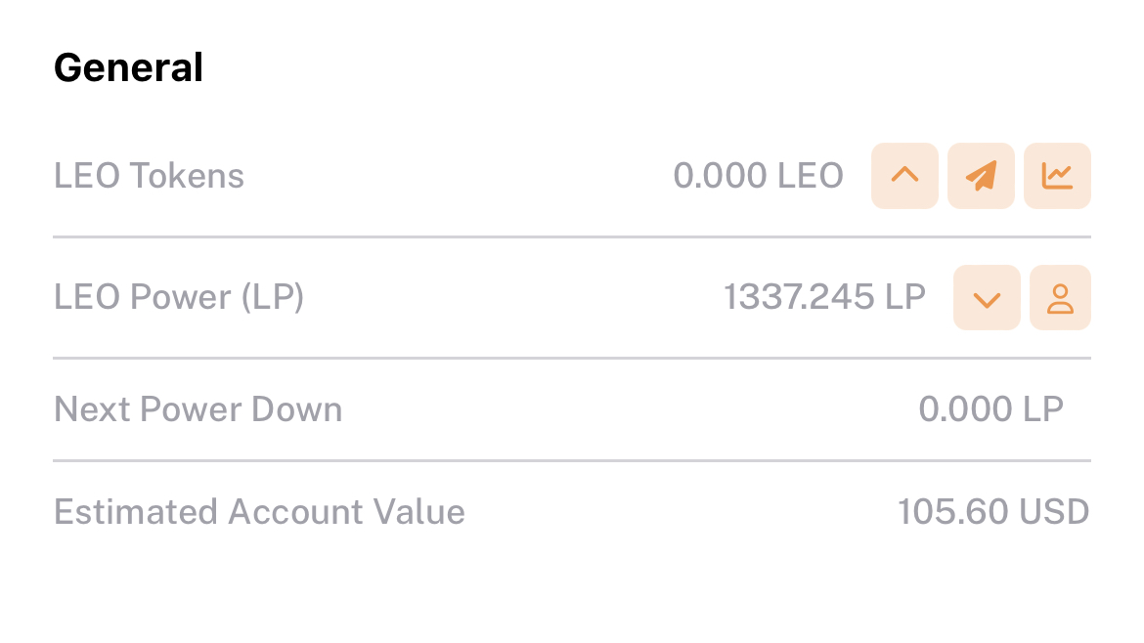Image resolution: width=1144 pixels, height=643 pixels.
Task: Send LEO with the paper plane icon
Action: point(982,176)
